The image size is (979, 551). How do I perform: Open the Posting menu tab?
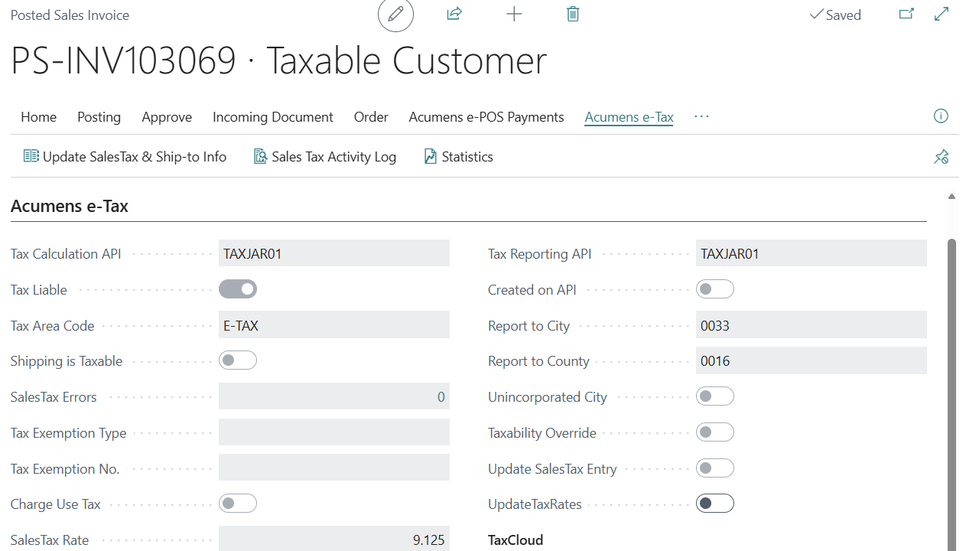click(x=99, y=117)
